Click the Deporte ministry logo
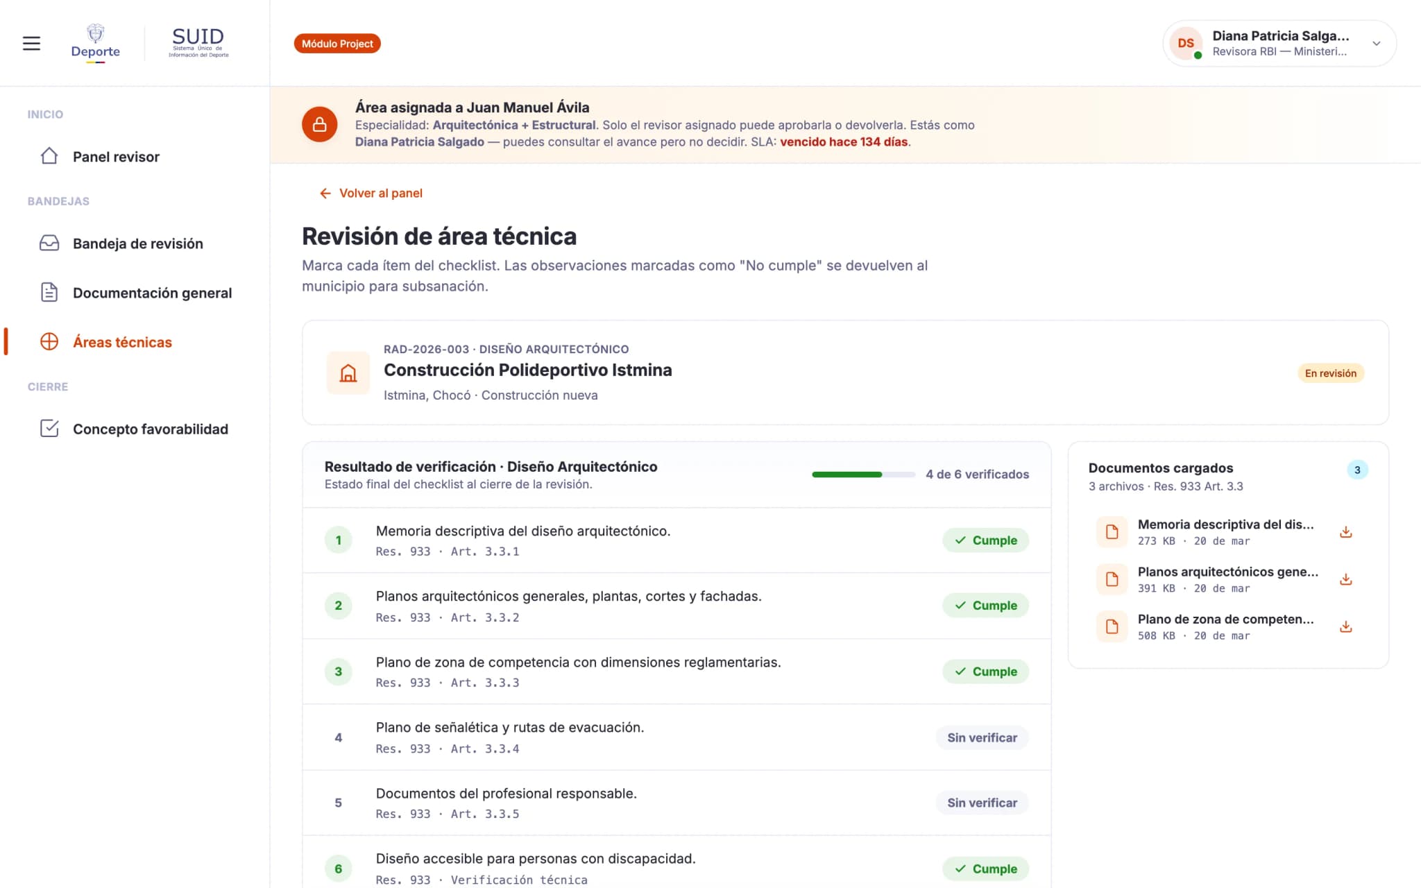Screen dimensions: 1421x888 tap(96, 43)
